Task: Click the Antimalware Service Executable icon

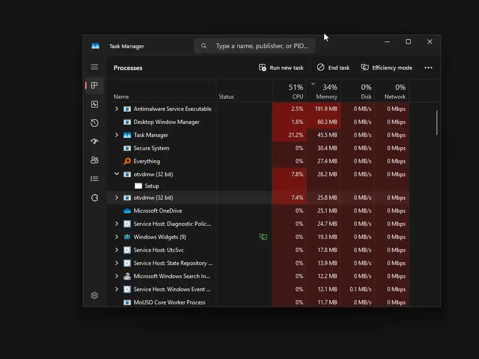Action: tap(127, 109)
